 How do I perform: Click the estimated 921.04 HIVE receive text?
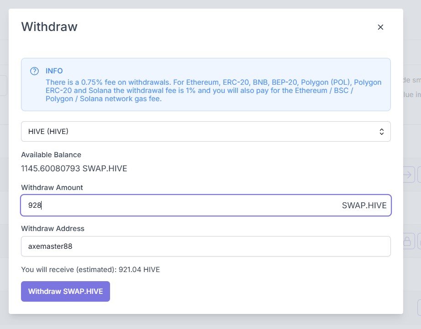[90, 269]
